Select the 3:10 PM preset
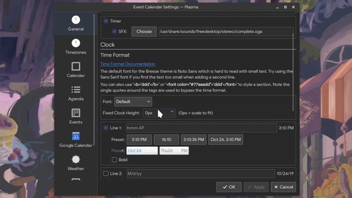The width and height of the screenshot is (352, 198). click(x=139, y=140)
